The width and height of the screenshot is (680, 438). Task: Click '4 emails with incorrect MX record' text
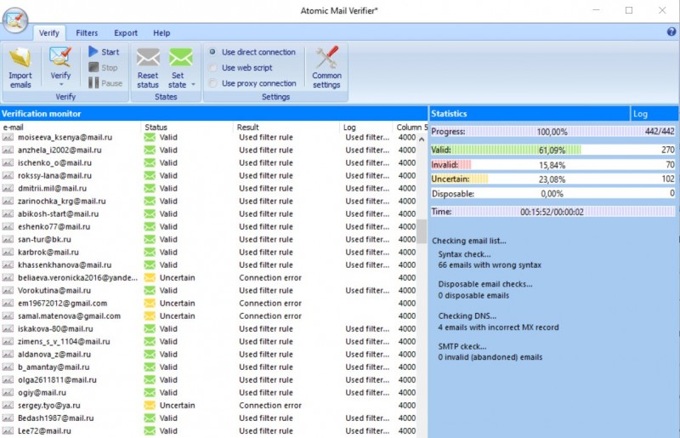pos(498,327)
